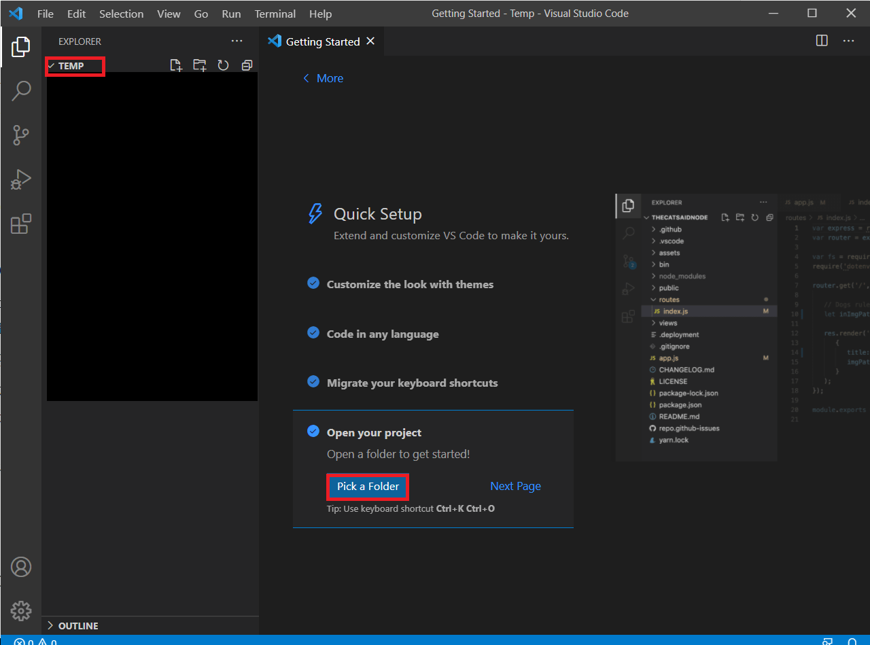870x645 pixels.
Task: Go to Next Page link
Action: (515, 486)
